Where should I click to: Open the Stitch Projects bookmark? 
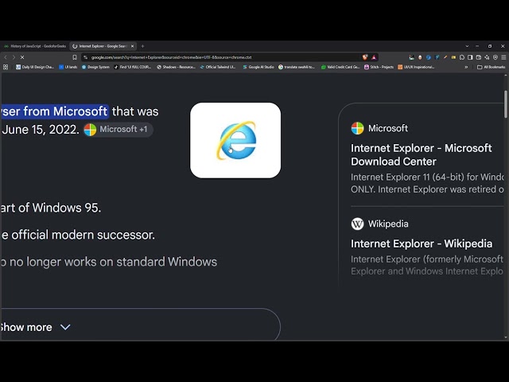coord(379,67)
